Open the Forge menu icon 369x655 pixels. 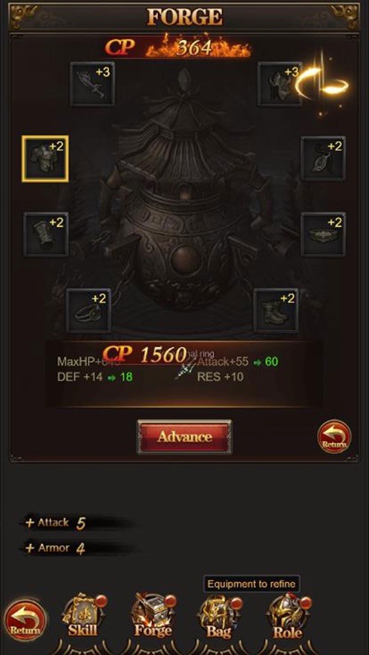pos(152,616)
